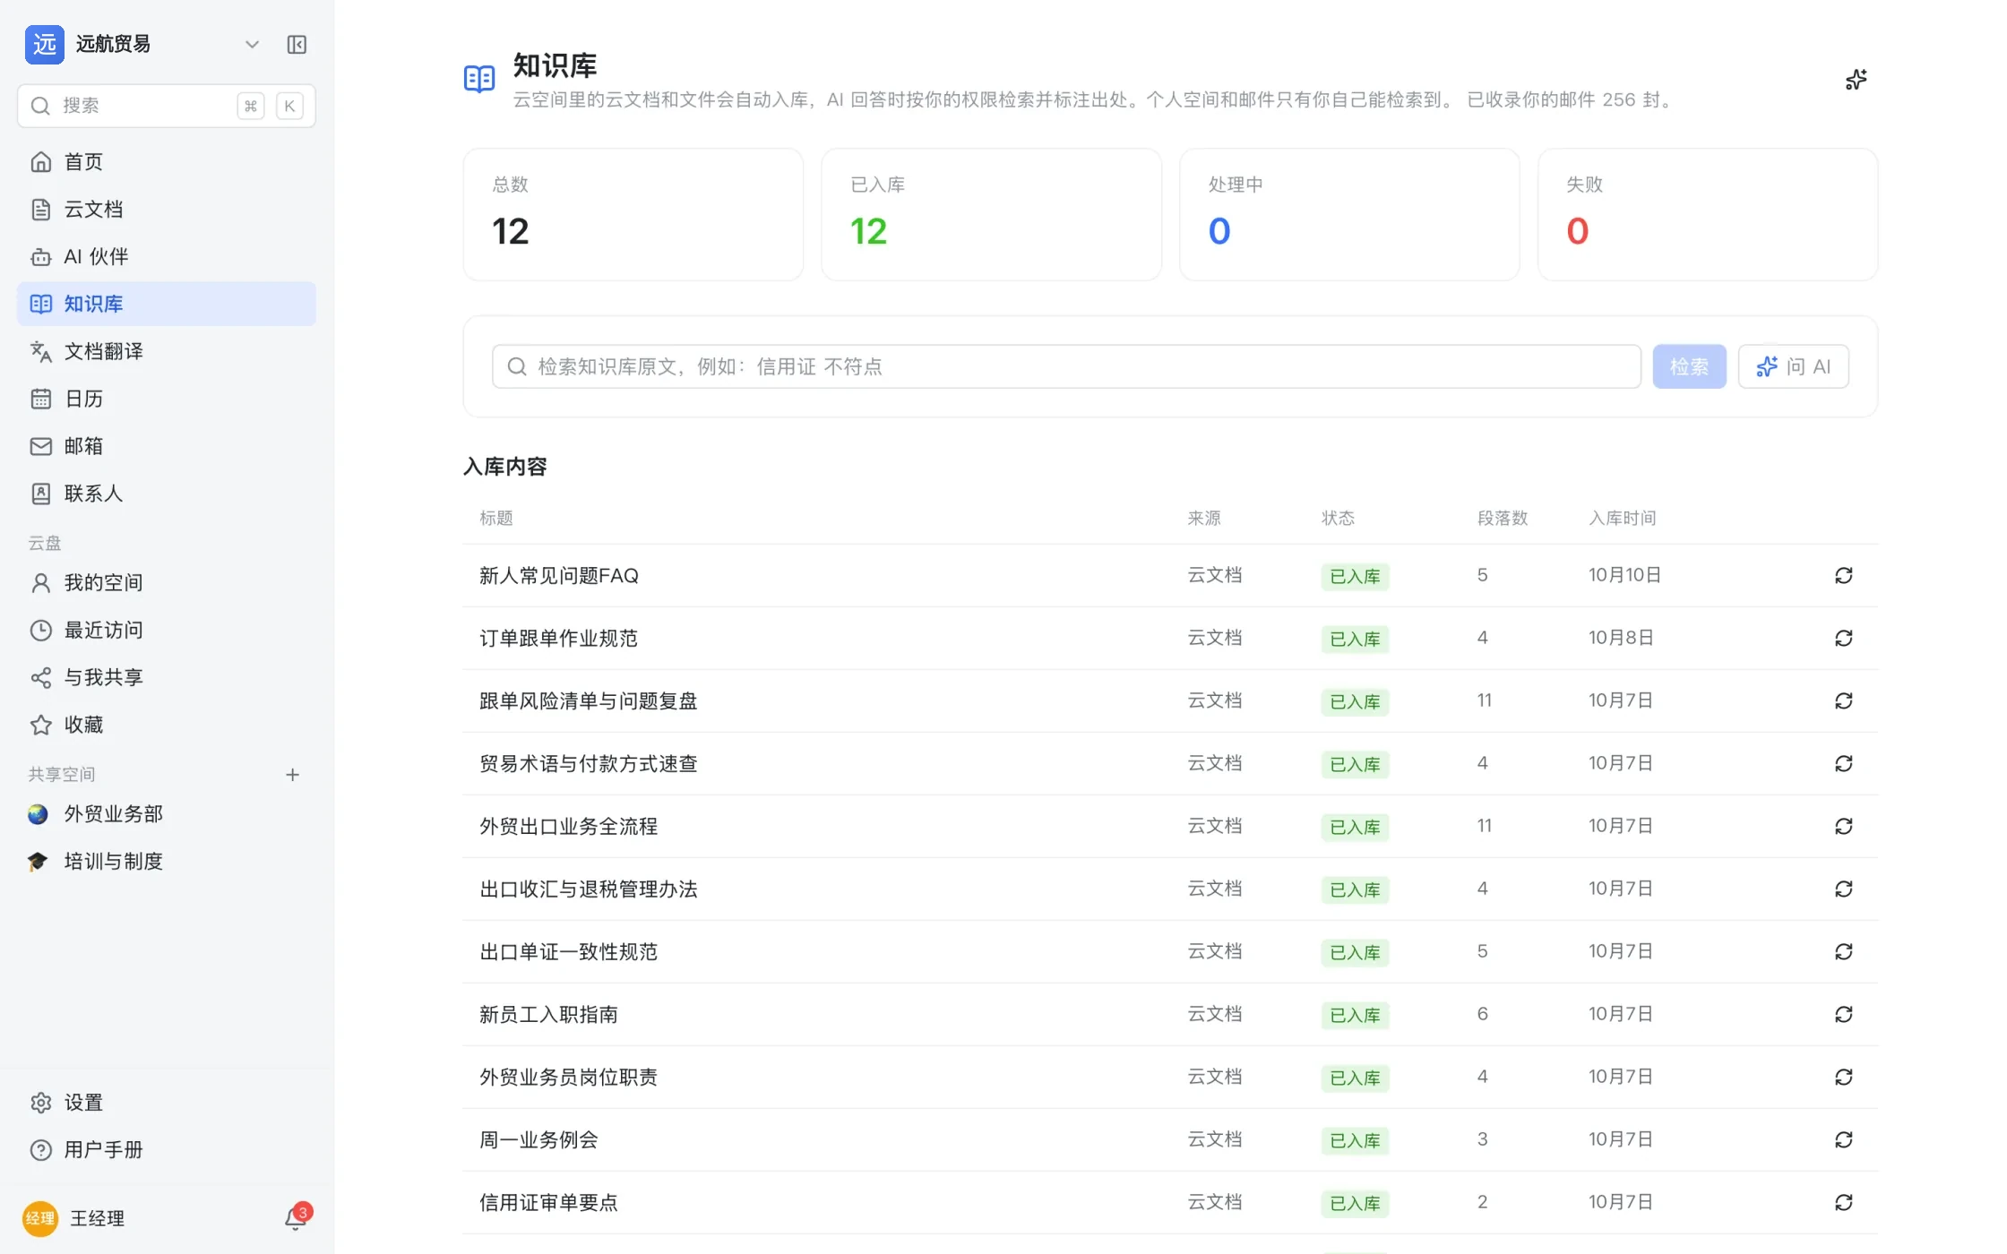Add a new 共享空间 with plus icon

point(292,775)
